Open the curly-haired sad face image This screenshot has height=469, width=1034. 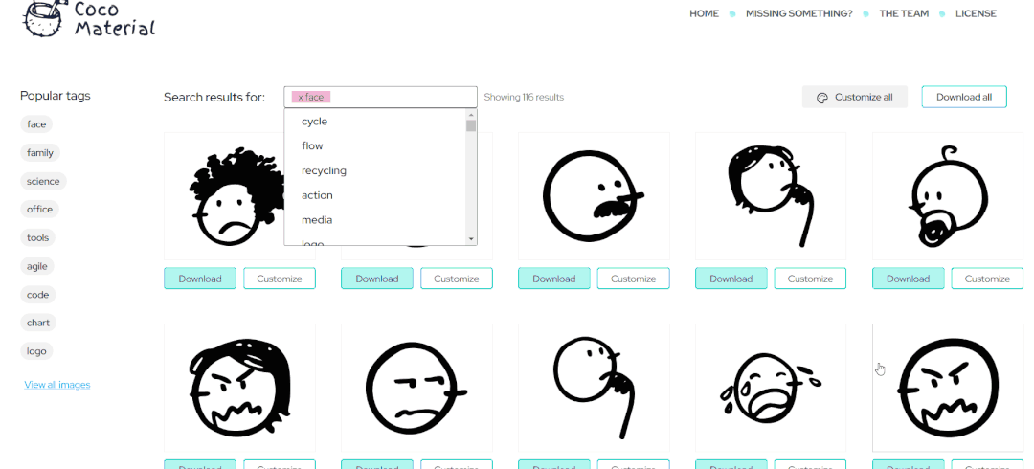pos(224,196)
